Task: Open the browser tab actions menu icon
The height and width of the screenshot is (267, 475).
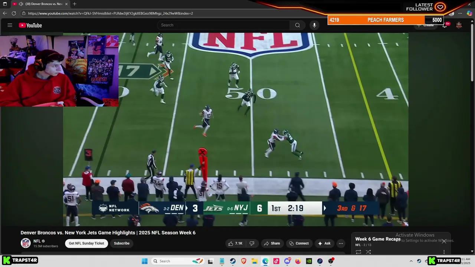Action: (5, 4)
